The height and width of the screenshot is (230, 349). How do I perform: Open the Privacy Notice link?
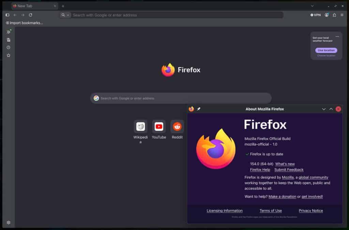pyautogui.click(x=311, y=211)
